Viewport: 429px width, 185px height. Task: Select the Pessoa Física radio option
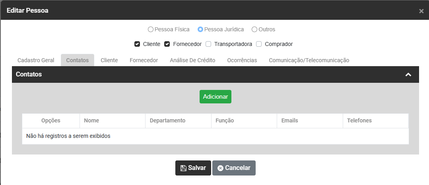coord(150,29)
